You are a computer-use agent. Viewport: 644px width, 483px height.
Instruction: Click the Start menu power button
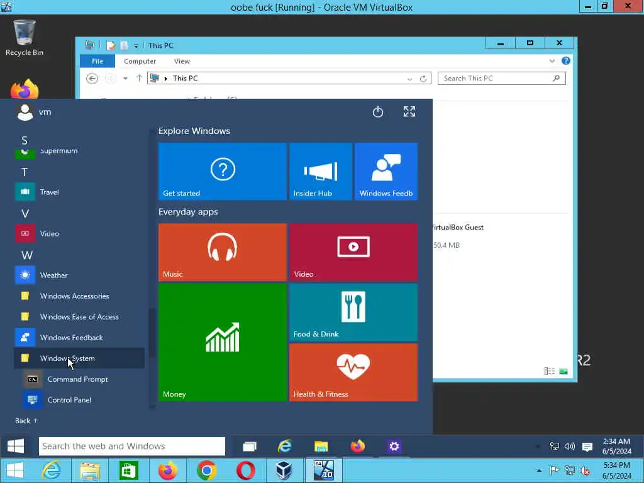pos(378,112)
